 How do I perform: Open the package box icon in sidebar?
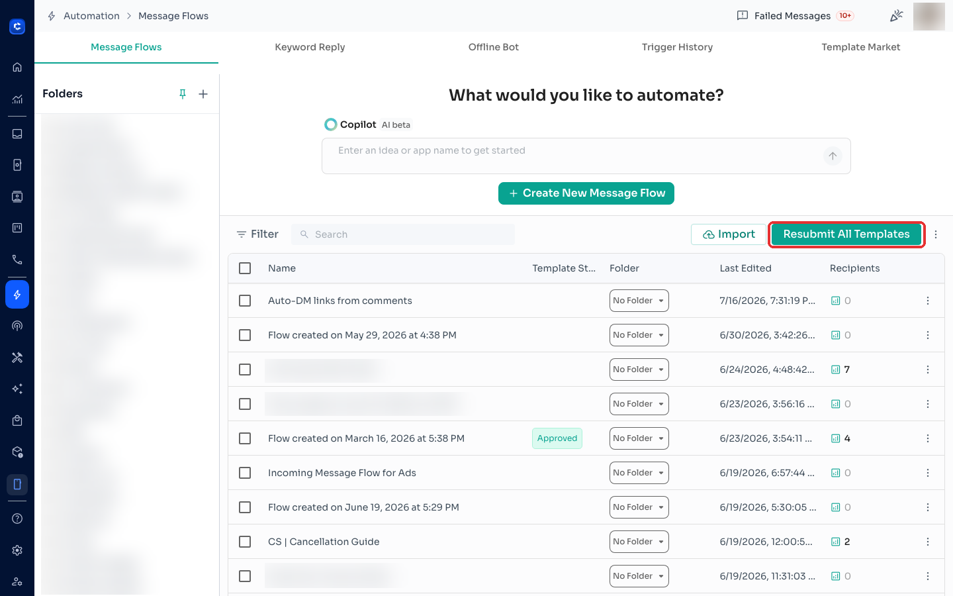[17, 452]
